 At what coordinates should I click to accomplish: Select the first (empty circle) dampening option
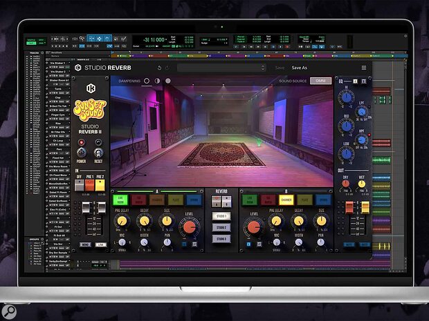pyautogui.click(x=147, y=81)
